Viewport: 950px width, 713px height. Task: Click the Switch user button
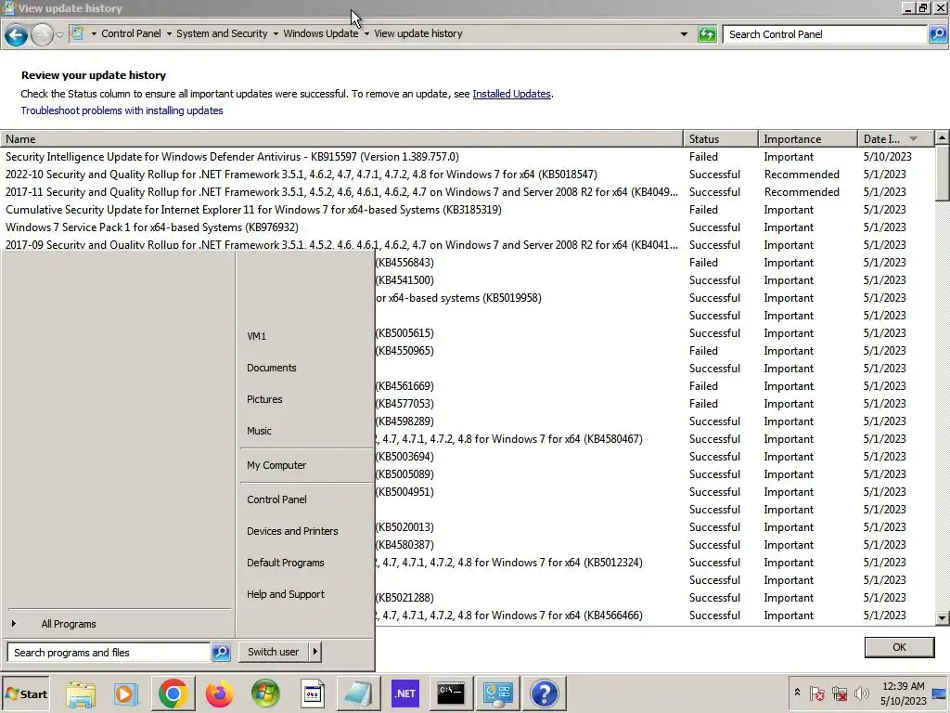tap(274, 652)
